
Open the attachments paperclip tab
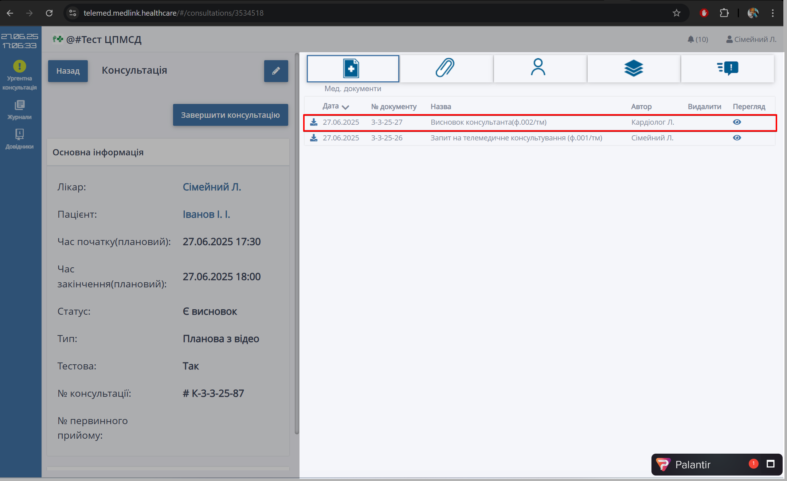coord(446,68)
